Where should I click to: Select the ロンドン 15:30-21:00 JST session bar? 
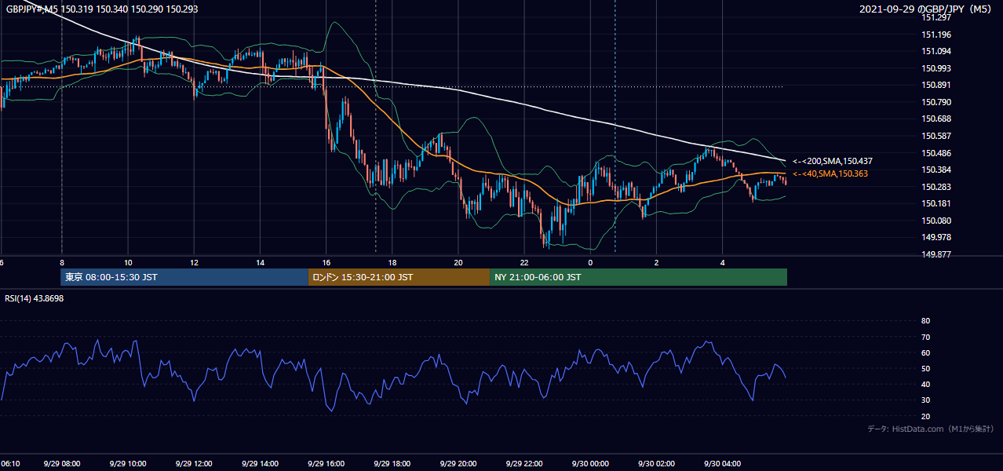coord(399,277)
